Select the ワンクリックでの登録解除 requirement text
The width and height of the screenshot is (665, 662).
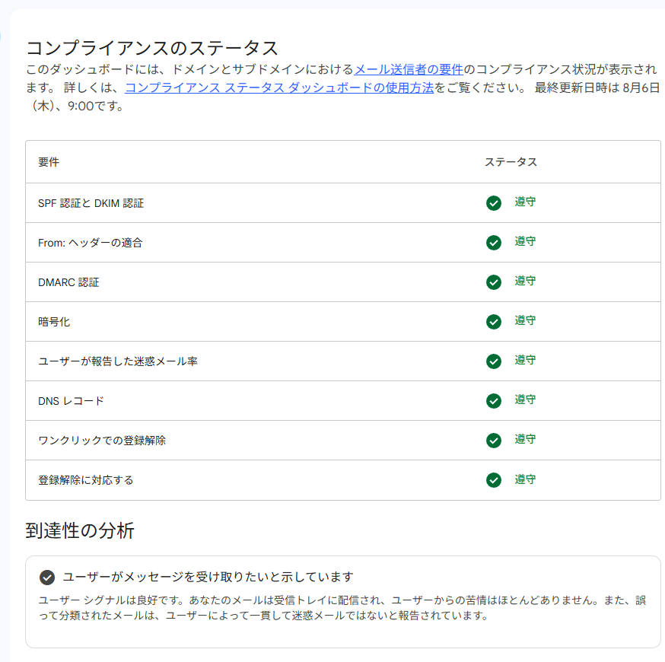point(102,441)
